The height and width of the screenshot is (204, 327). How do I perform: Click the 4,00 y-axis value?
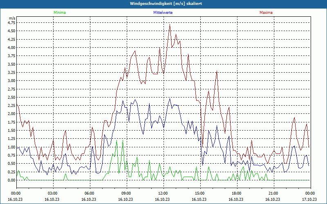11,47
